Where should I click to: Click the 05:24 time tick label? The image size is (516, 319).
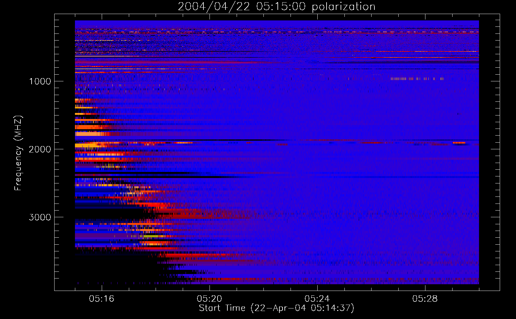click(317, 299)
